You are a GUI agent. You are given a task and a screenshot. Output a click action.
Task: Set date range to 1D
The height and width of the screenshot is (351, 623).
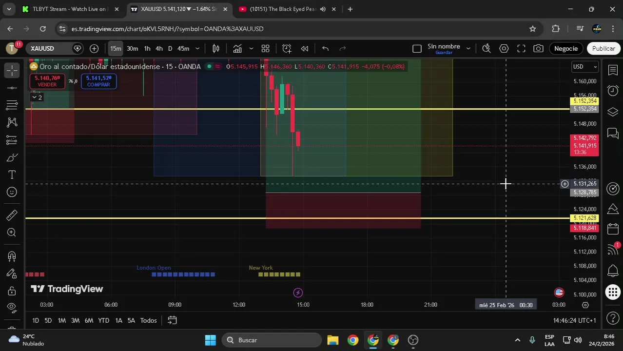(x=36, y=320)
